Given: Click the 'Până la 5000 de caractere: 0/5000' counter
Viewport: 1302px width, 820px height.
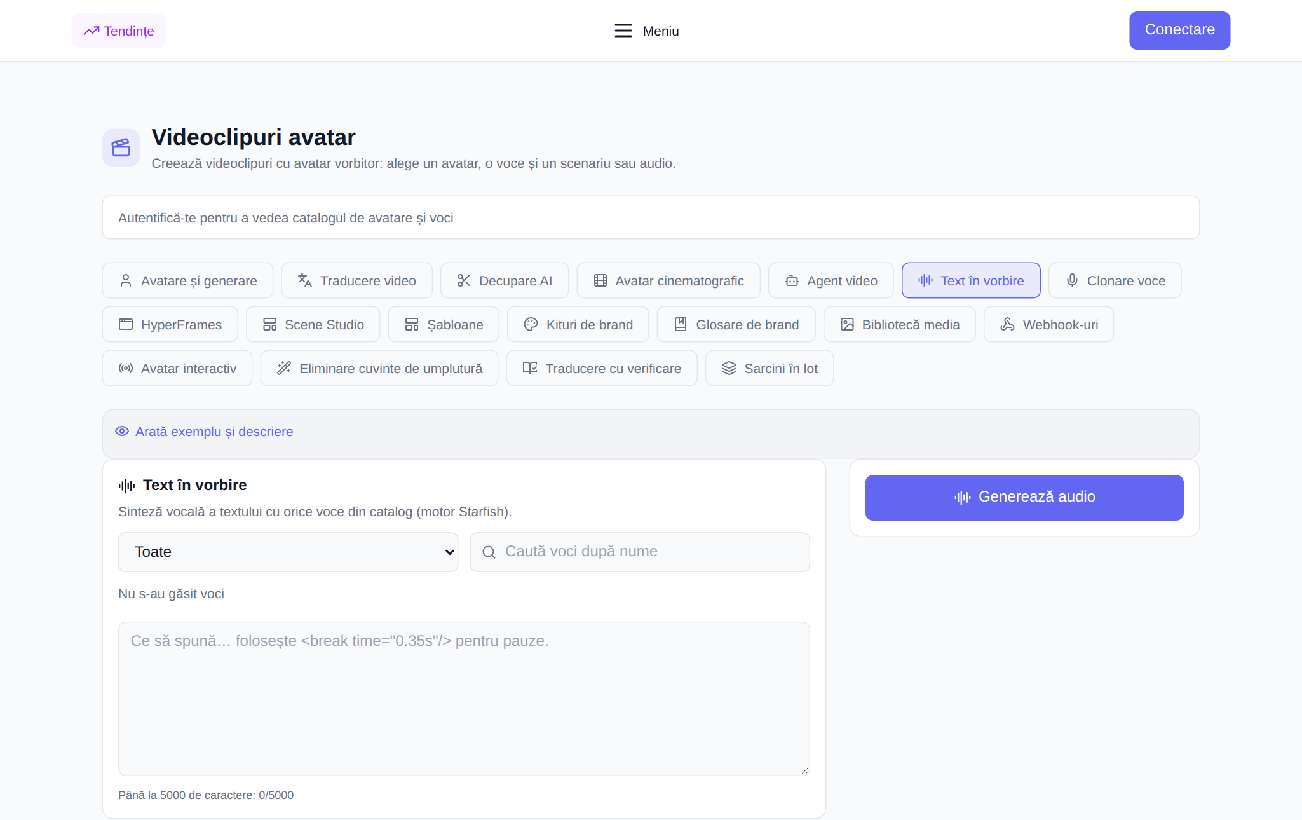Looking at the screenshot, I should click(206, 795).
